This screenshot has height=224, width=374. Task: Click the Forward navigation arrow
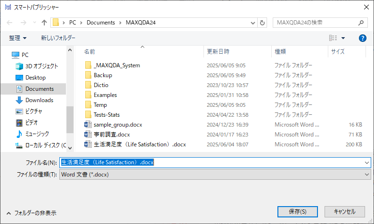click(x=24, y=23)
